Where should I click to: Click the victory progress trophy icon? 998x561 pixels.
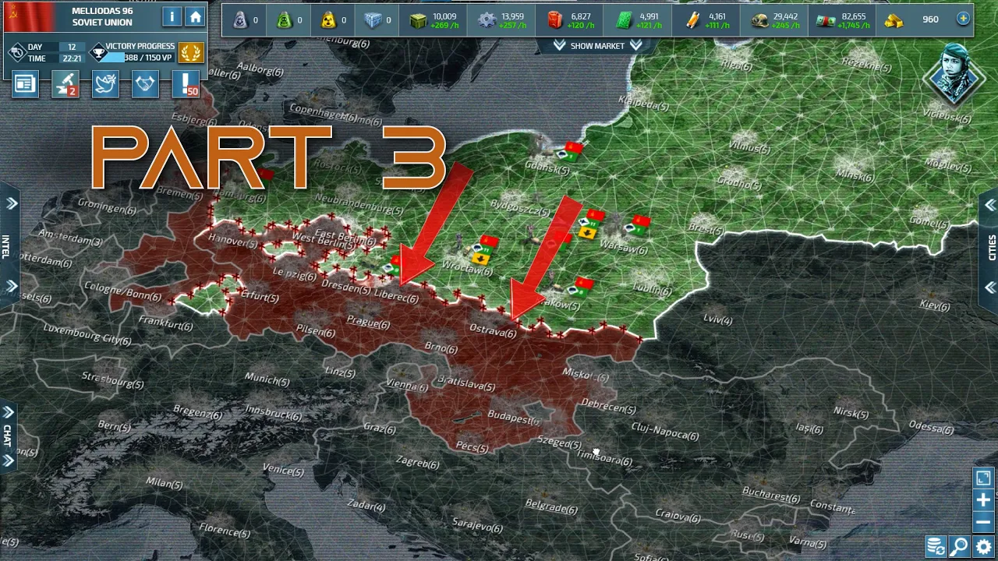[x=97, y=53]
